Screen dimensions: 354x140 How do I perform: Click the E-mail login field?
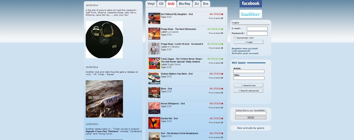click(x=257, y=29)
